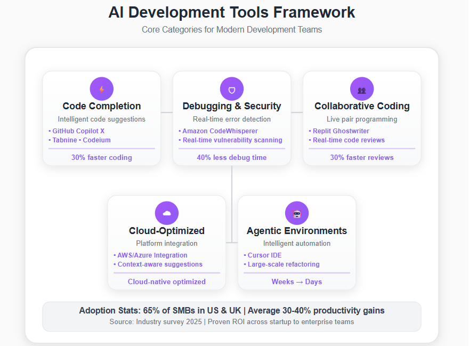Select the Agentic Environments heading
Viewport: 469px width, 346px height.
pyautogui.click(x=297, y=231)
